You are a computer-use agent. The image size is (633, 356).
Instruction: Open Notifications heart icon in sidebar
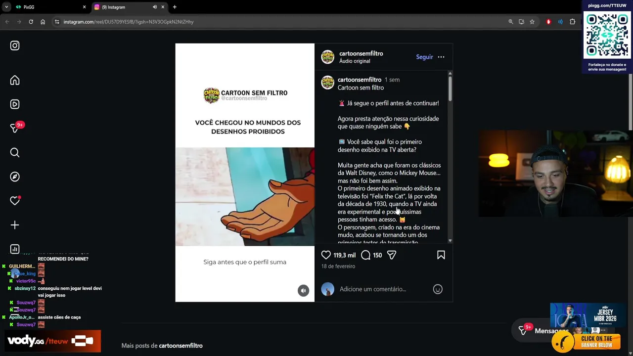coord(15,201)
